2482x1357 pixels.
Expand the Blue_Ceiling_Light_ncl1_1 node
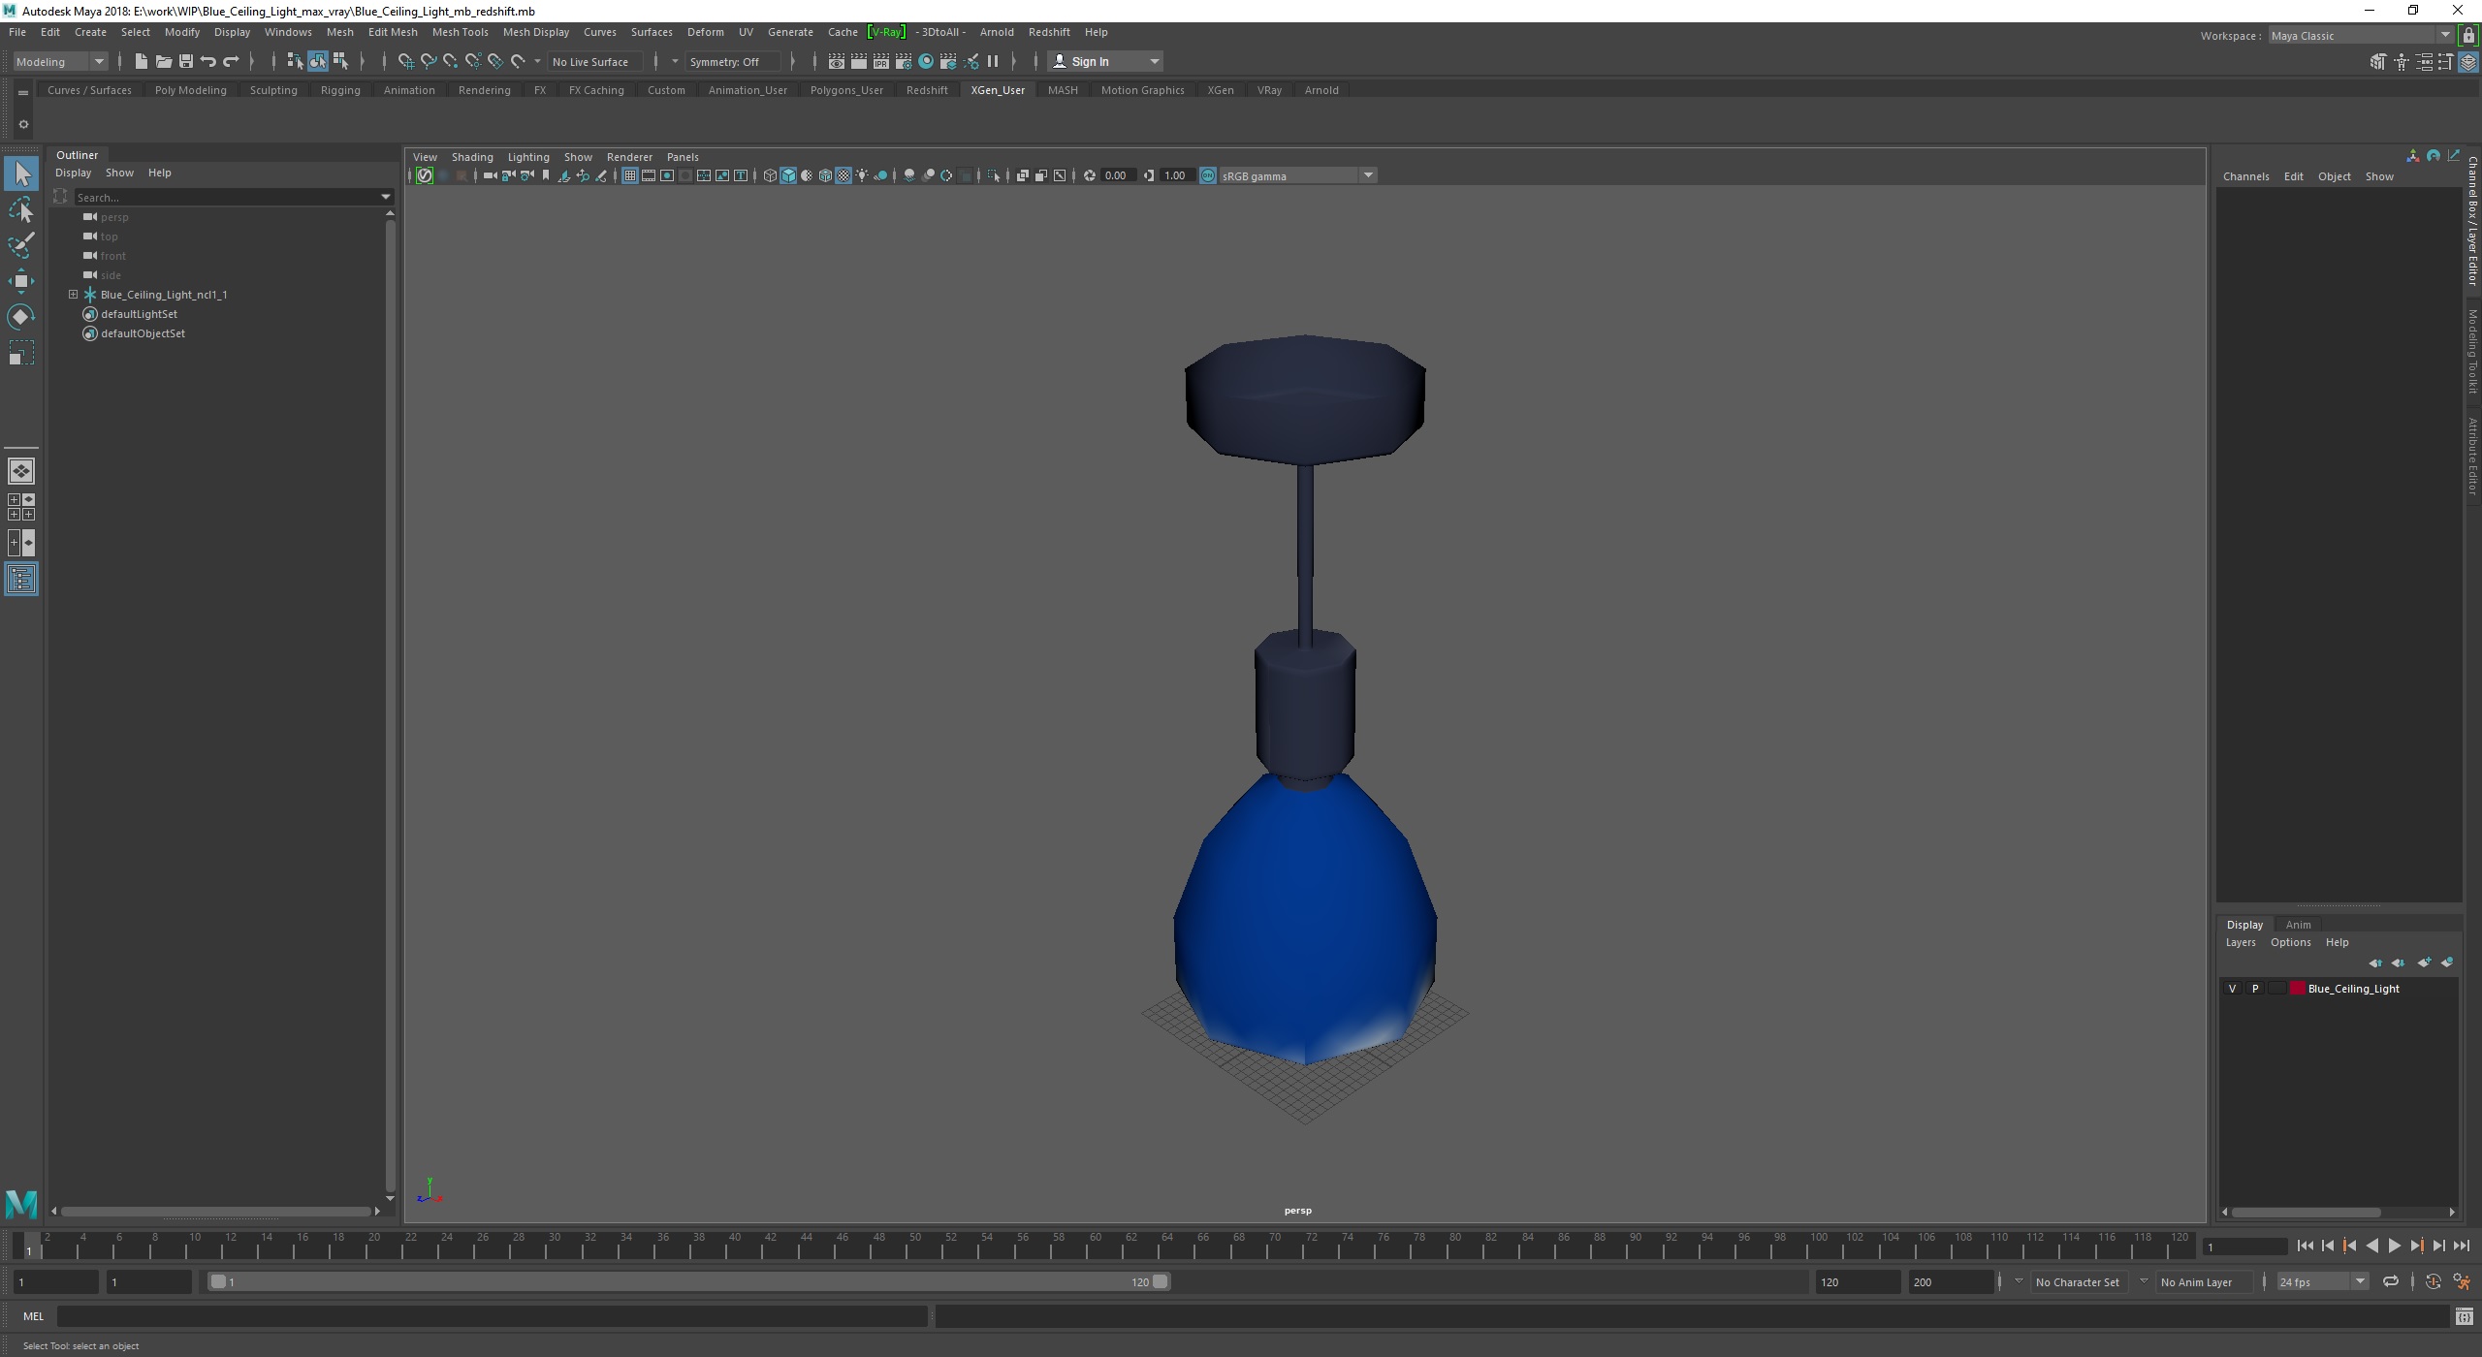coord(73,295)
